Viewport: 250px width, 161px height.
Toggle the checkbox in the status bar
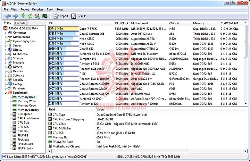(x=4, y=157)
